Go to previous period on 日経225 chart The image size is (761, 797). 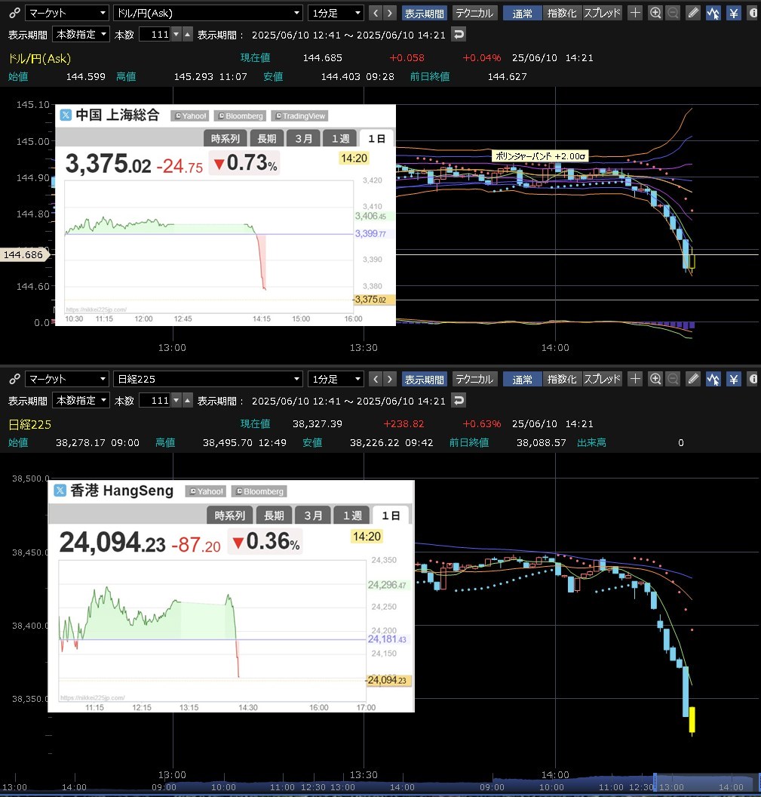376,379
